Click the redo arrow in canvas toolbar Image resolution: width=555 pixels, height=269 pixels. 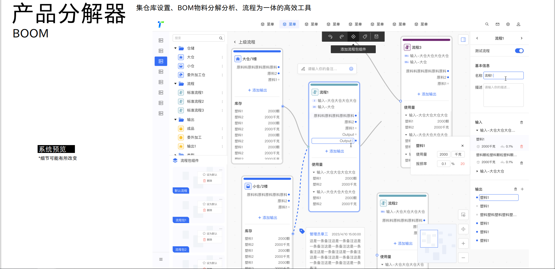tap(342, 37)
